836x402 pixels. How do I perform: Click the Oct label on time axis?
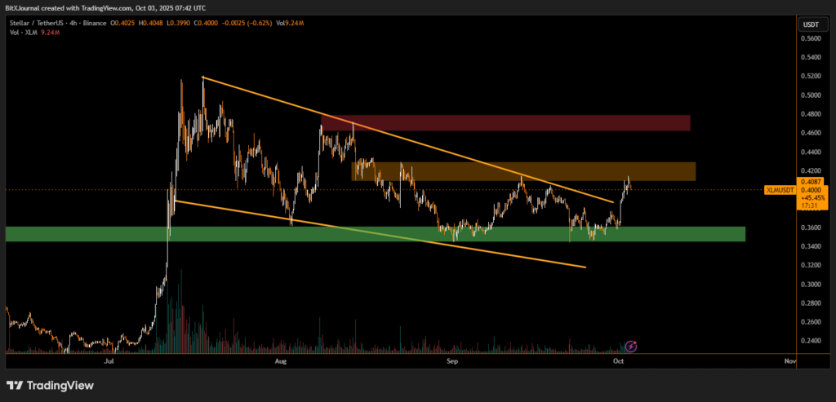618,359
